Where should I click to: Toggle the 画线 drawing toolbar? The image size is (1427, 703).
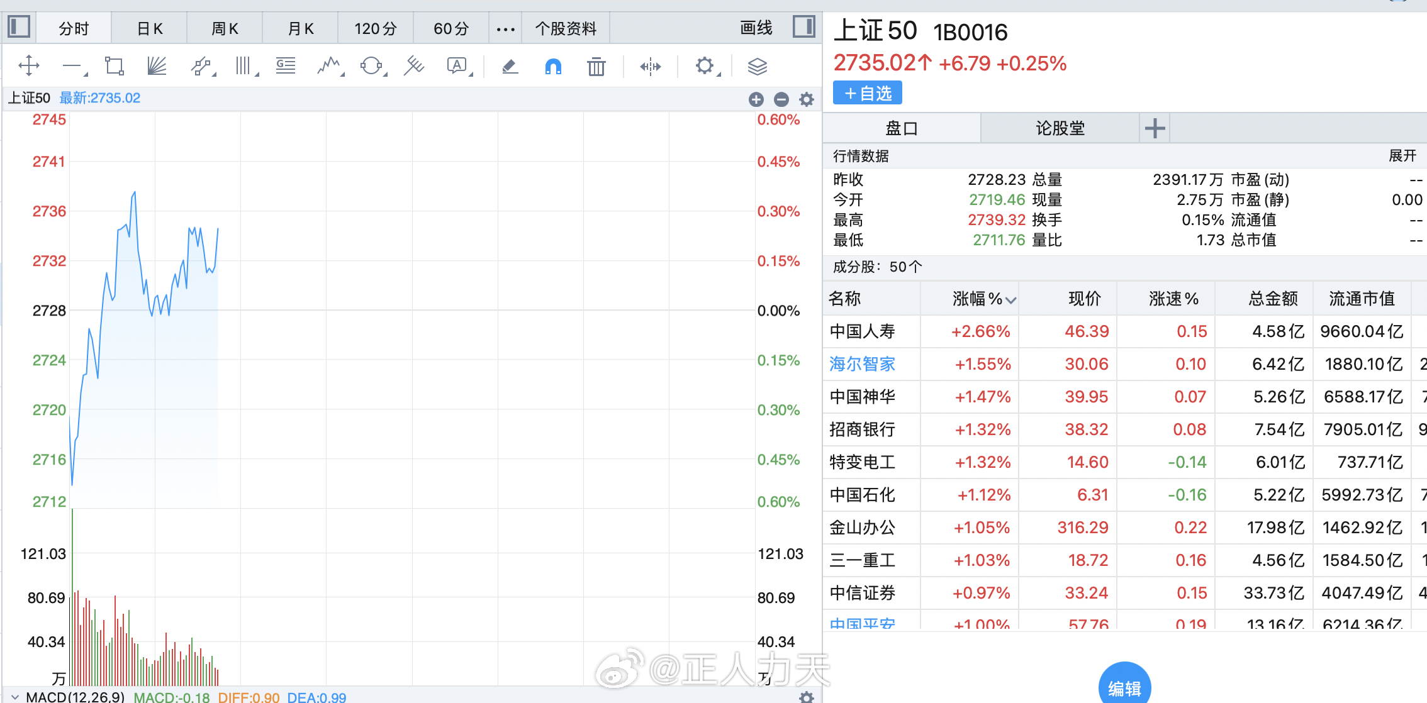point(756,28)
